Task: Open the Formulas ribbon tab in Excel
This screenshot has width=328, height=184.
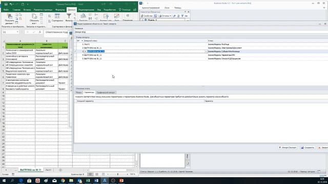Action: click(x=60, y=10)
